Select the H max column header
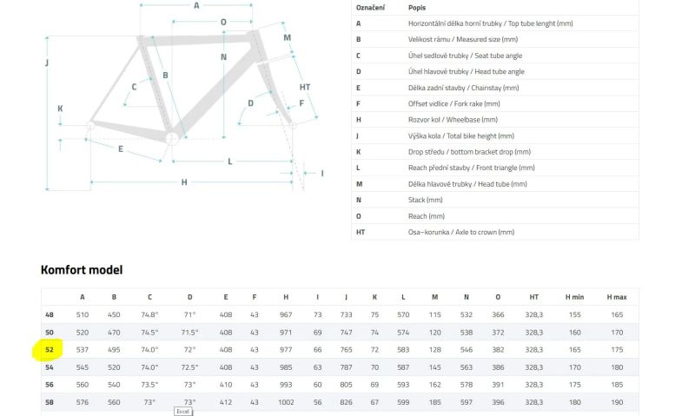This screenshot has width=695, height=416. click(617, 297)
